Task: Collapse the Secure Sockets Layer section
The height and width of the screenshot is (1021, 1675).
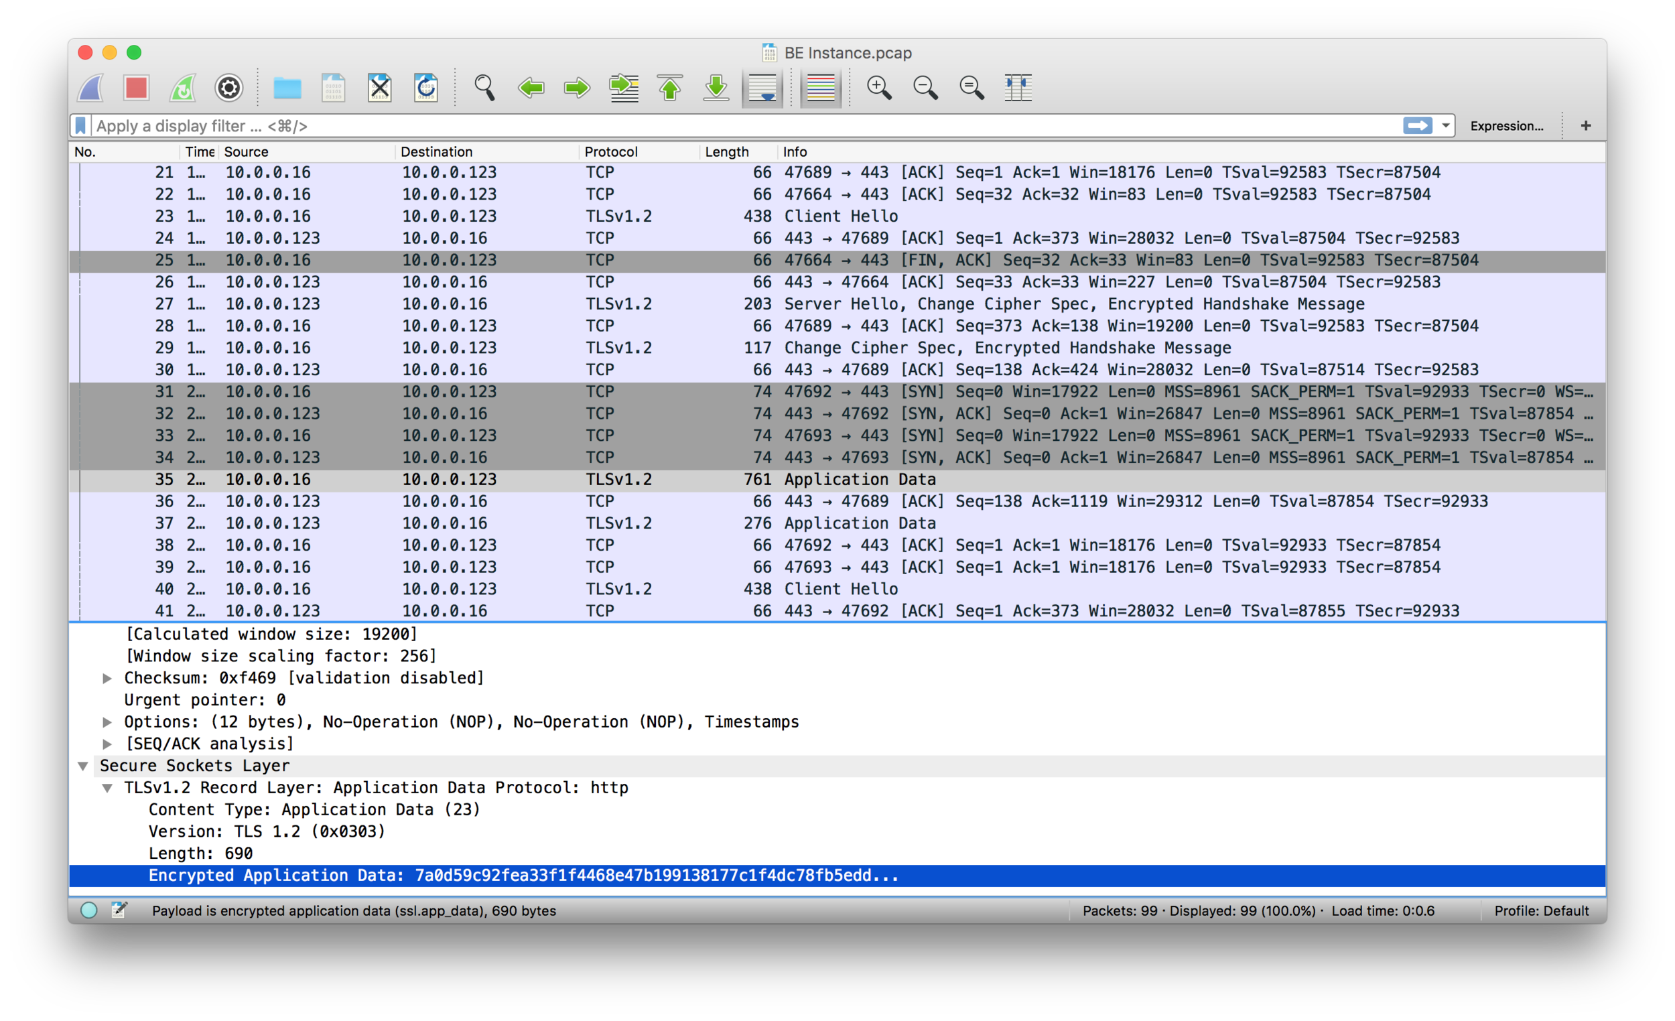Action: [x=83, y=766]
